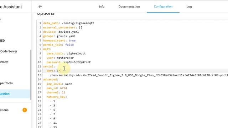This screenshot has width=228, height=128.
Task: Click the '- 7' network key entry
Action: pos(52,114)
